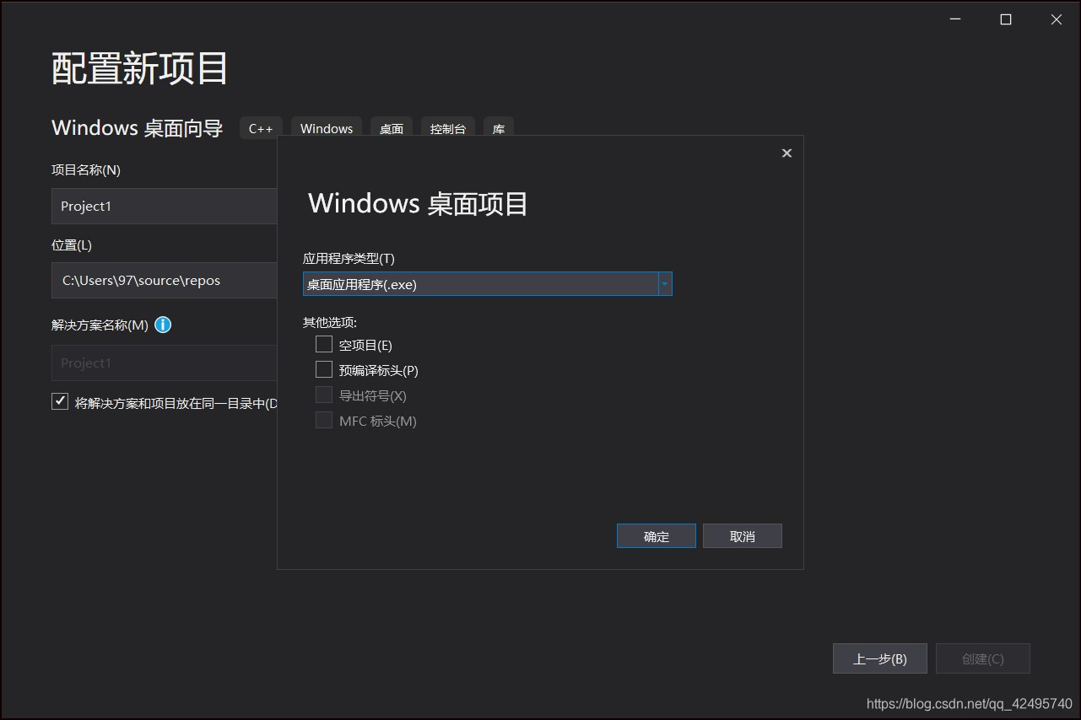This screenshot has width=1081, height=720.
Task: Click the 应用程序类型(T) label
Action: (x=349, y=258)
